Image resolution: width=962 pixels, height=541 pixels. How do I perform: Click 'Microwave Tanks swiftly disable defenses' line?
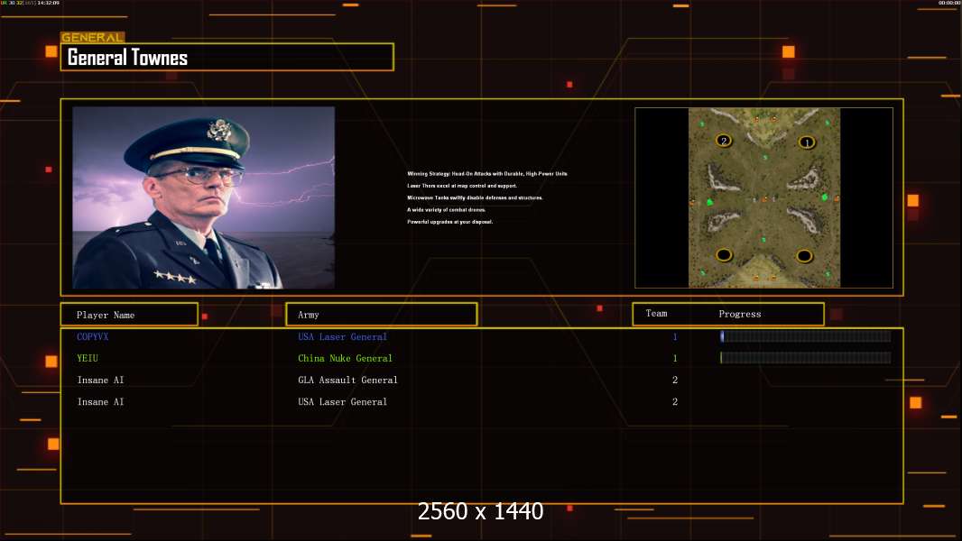click(475, 197)
